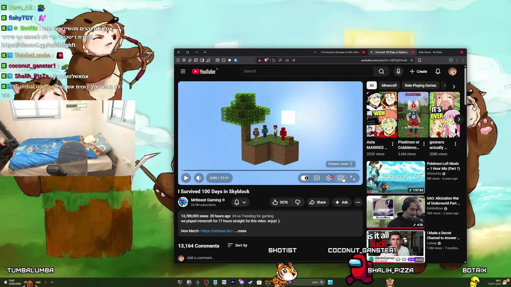The width and height of the screenshot is (511, 287).
Task: Open YouTube notifications bell
Action: coord(438,71)
